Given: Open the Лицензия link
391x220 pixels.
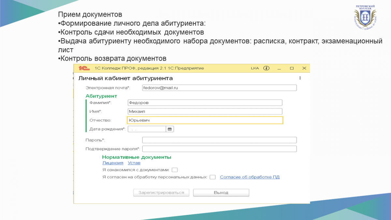Looking at the screenshot, I should [113, 163].
